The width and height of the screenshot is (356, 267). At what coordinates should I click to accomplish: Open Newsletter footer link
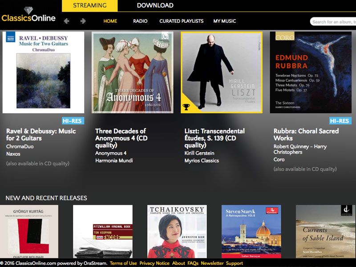click(212, 263)
